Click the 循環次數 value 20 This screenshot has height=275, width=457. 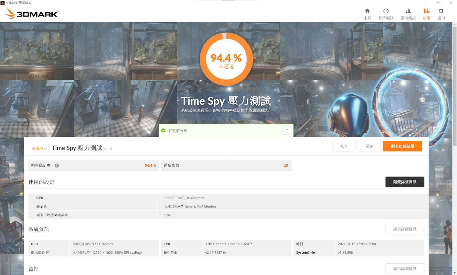(286, 166)
